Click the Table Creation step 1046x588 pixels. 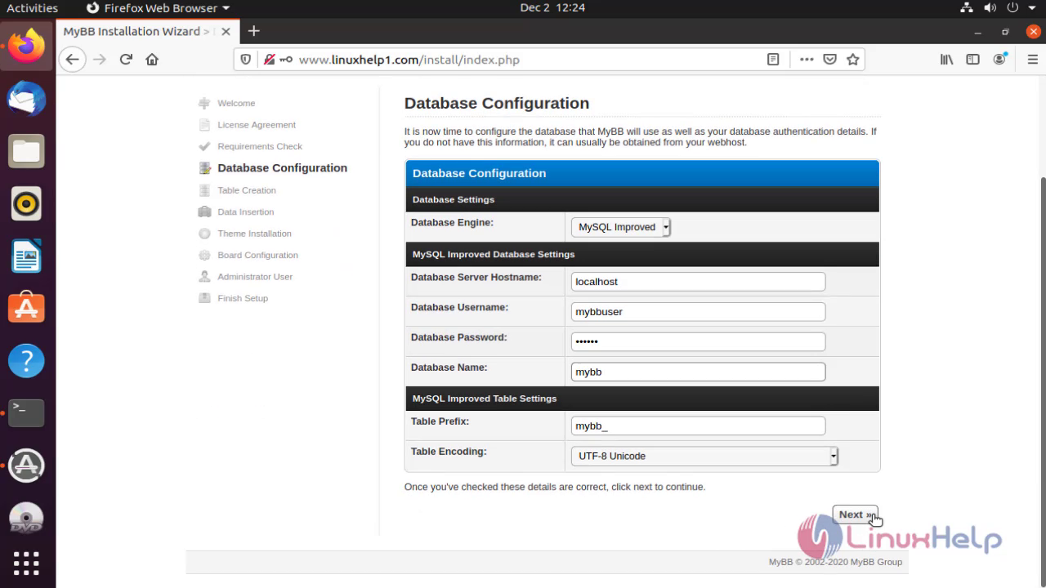pyautogui.click(x=247, y=190)
